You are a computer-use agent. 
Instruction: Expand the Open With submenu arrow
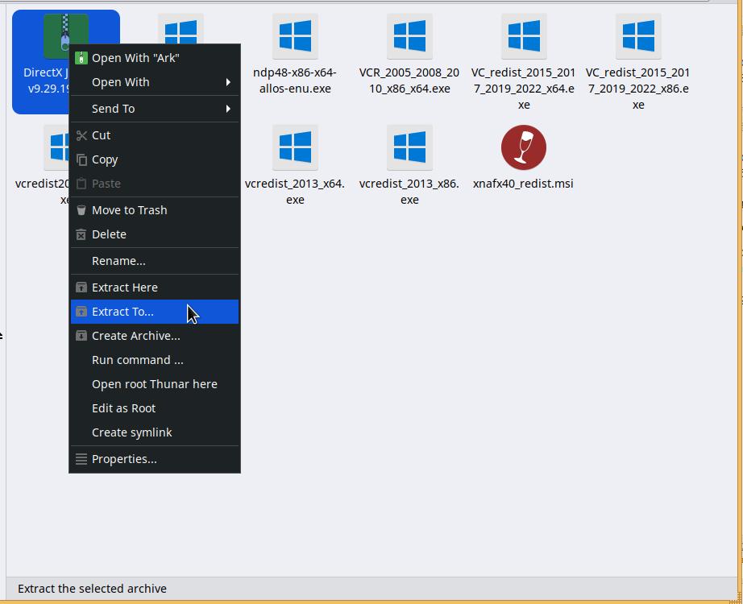228,82
